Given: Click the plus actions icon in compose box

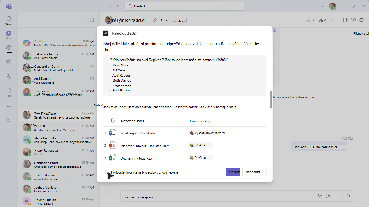Looking at the screenshot, I should click(x=336, y=196).
